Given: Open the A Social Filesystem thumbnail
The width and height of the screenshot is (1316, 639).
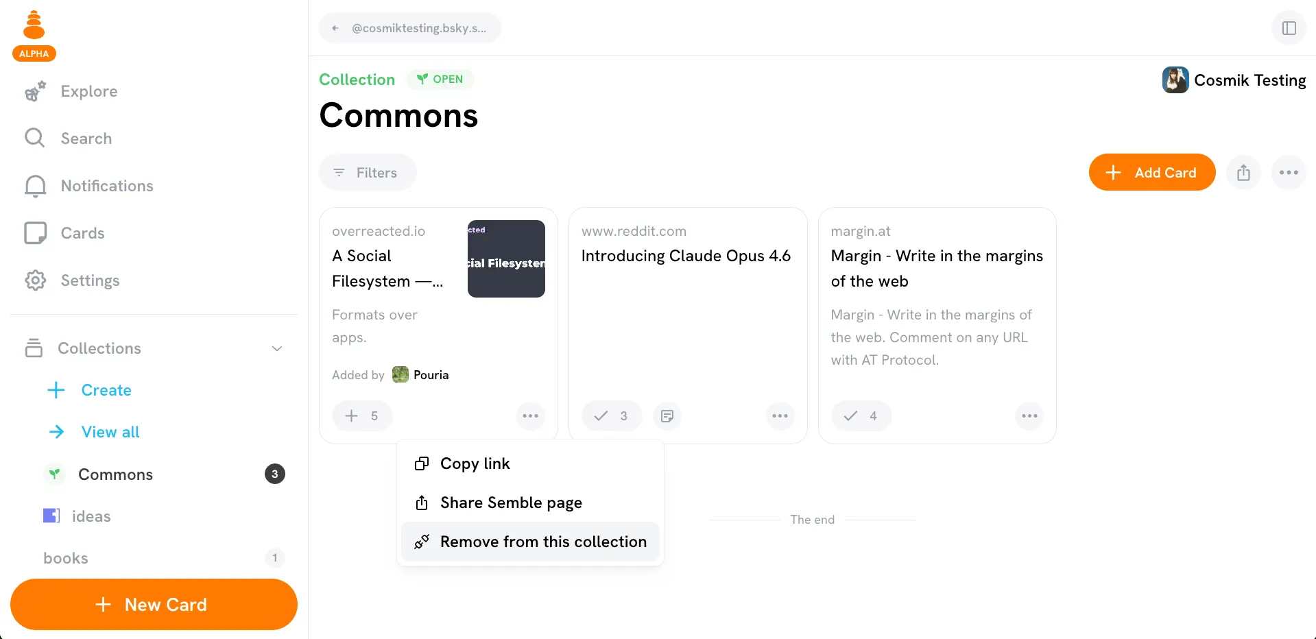Looking at the screenshot, I should coord(506,258).
